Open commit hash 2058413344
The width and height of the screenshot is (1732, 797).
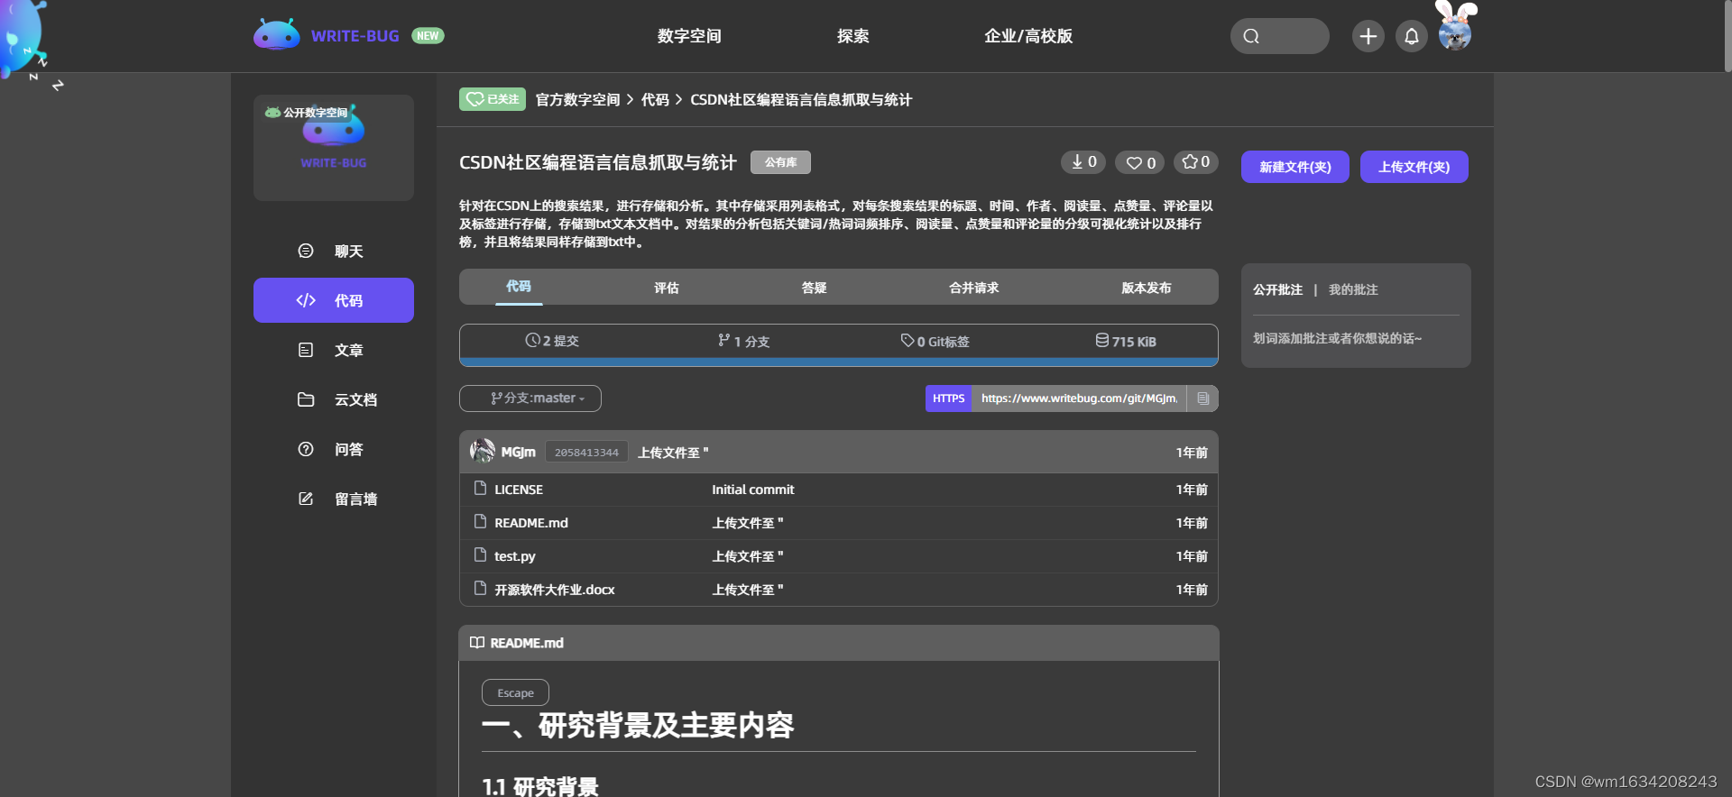coord(586,453)
